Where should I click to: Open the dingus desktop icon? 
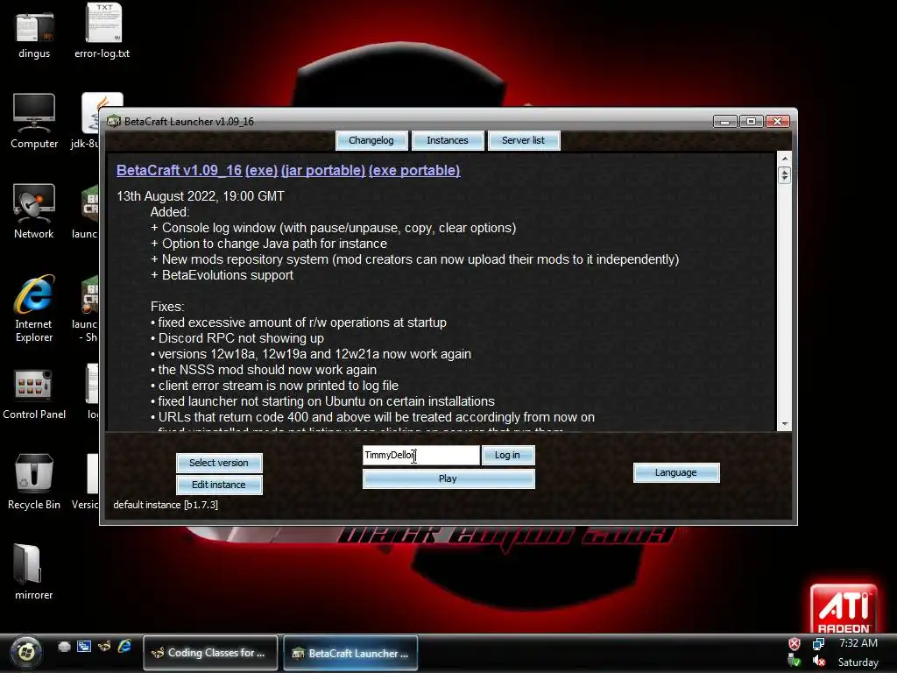coord(34,33)
